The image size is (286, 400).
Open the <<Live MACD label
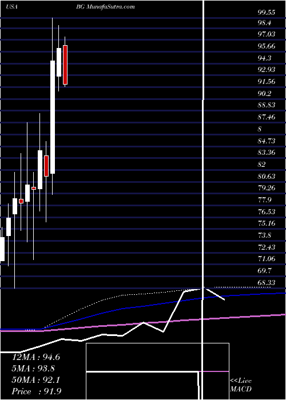click(x=241, y=385)
